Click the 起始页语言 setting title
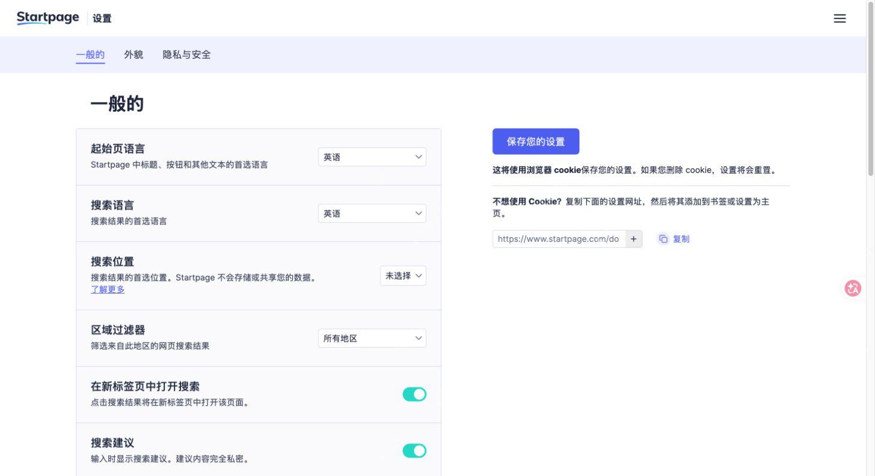Viewport: 875px width, 476px height. 118,149
